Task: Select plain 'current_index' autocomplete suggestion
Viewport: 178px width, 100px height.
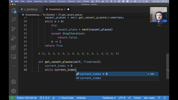Action: [117, 78]
